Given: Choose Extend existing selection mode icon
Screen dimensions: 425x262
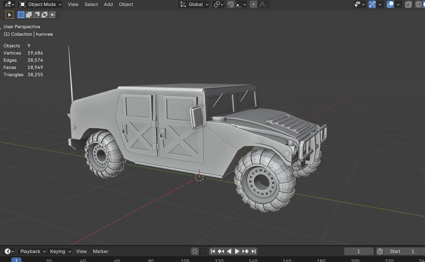Looking at the screenshot, I should (29, 15).
